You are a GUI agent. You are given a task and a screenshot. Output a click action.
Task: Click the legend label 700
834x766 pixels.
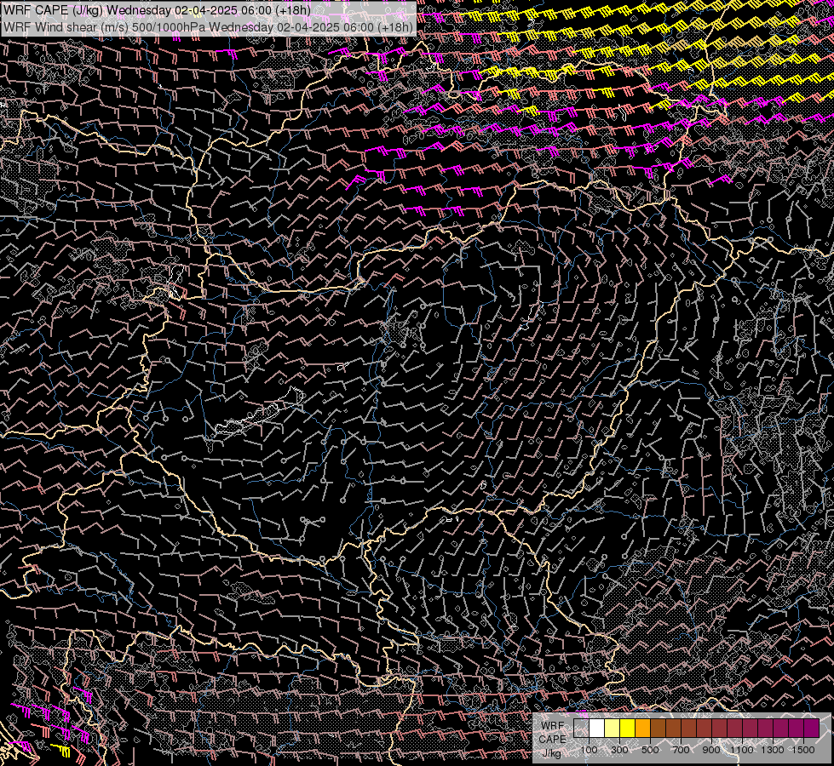pyautogui.click(x=681, y=750)
